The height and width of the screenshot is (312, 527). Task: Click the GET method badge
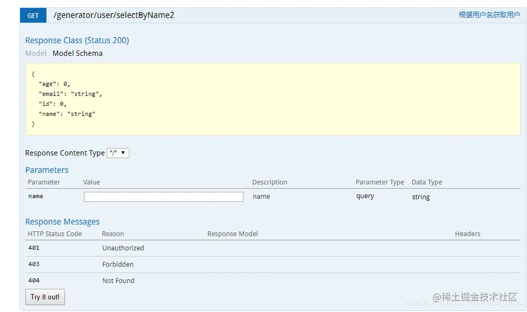pos(33,15)
